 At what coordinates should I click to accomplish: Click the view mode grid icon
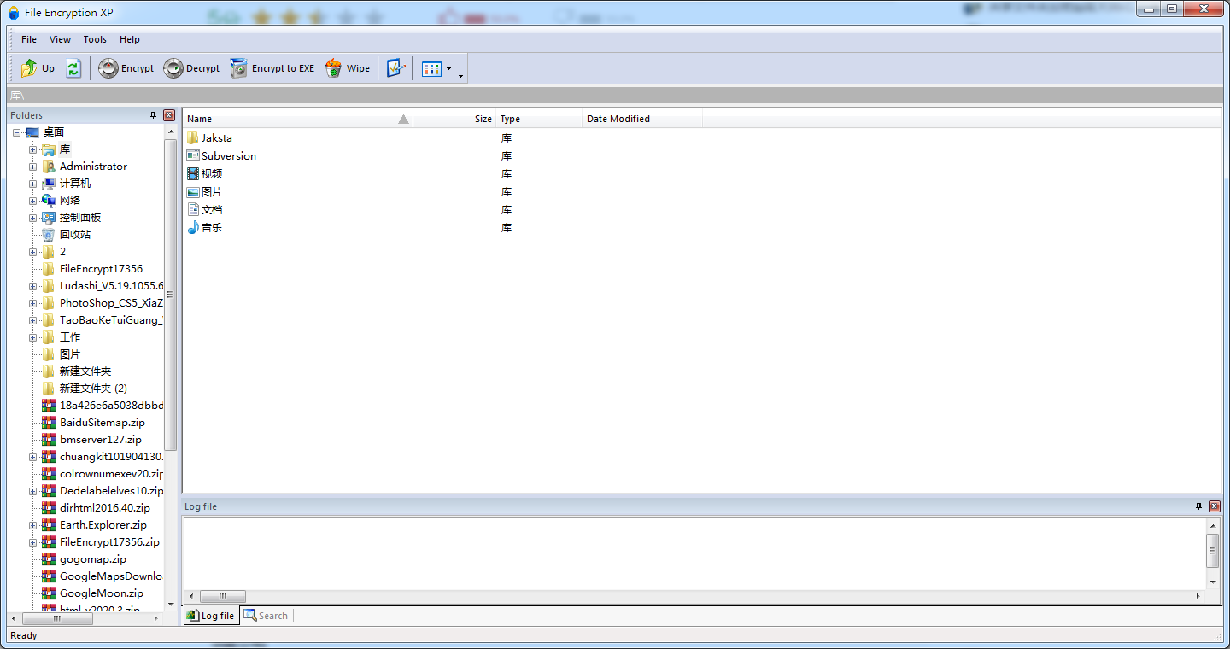pos(432,68)
